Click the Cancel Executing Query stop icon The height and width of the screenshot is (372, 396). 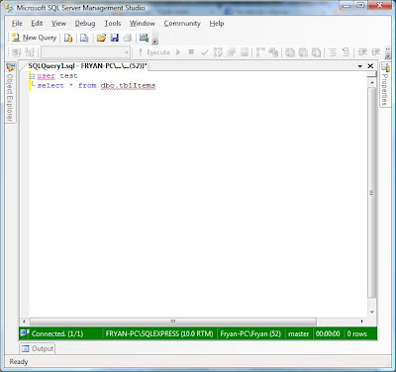tap(191, 52)
